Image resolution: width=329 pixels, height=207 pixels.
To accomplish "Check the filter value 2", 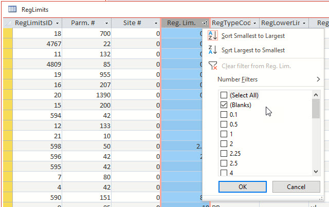I will (224, 143).
